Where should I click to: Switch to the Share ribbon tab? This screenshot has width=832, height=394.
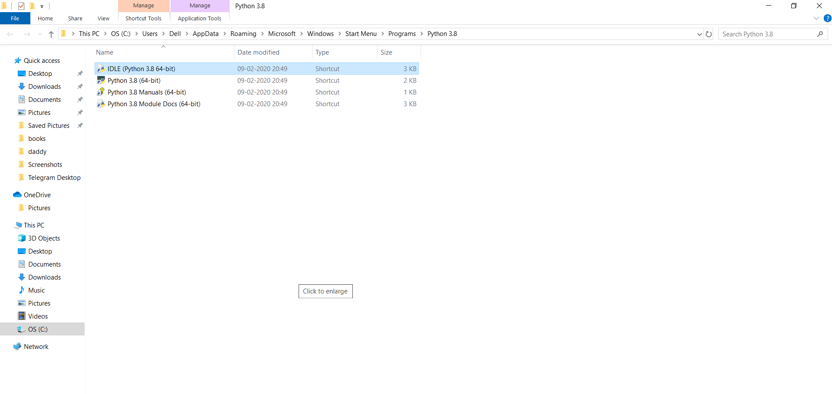[75, 18]
